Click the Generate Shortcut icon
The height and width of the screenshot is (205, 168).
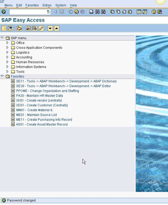[x=145, y=12]
